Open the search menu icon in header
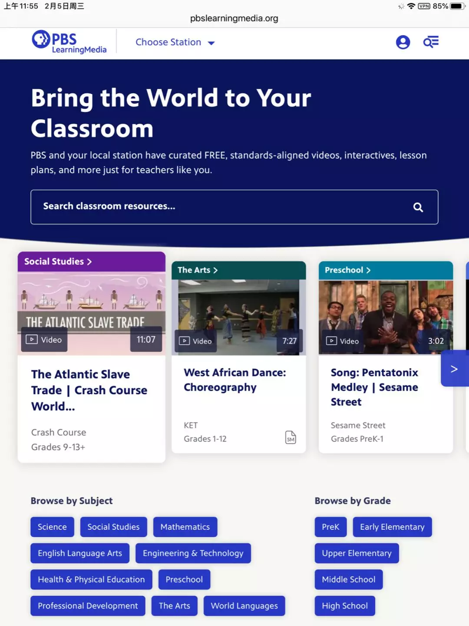469x626 pixels. click(x=431, y=42)
